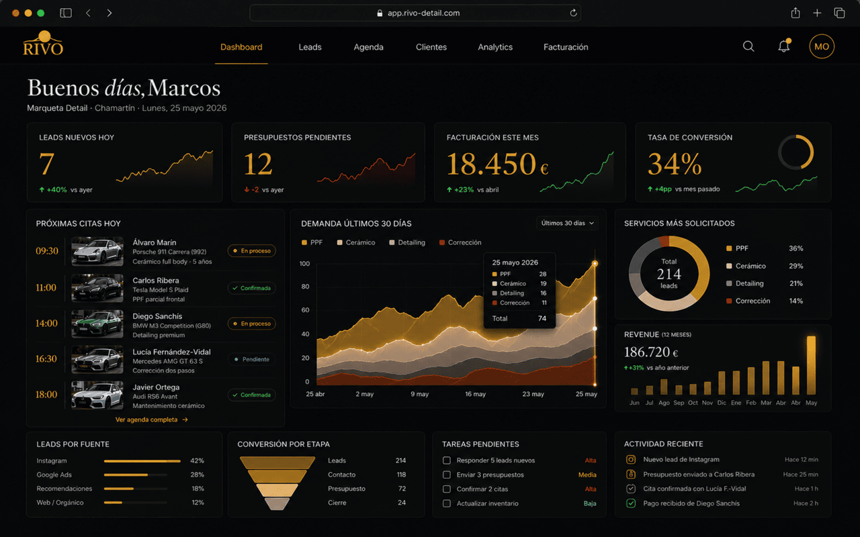860x537 pixels.
Task: Open Diego Sanchis BMW thumbnail
Action: point(97,324)
